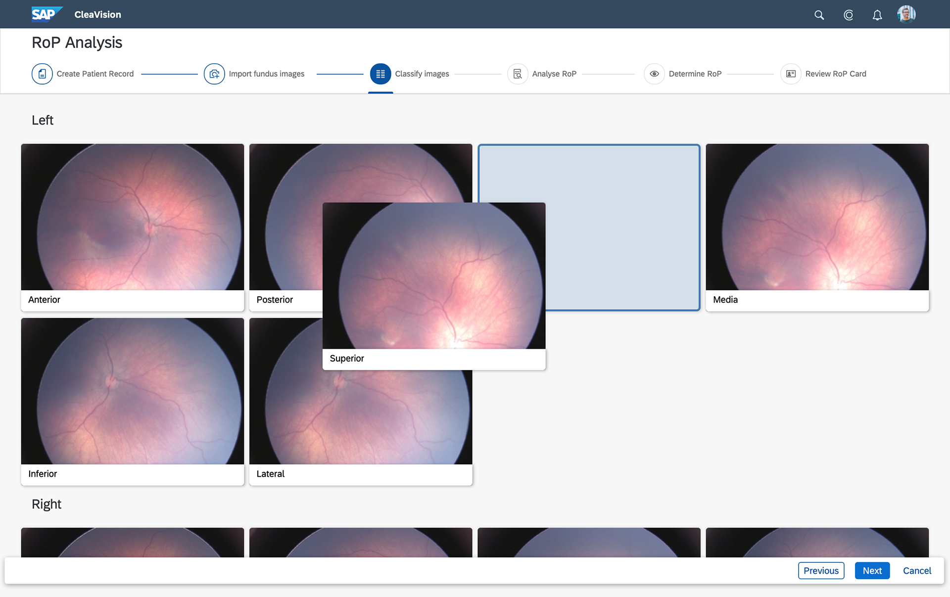The height and width of the screenshot is (597, 950).
Task: Open the user profile avatar
Action: click(x=906, y=14)
